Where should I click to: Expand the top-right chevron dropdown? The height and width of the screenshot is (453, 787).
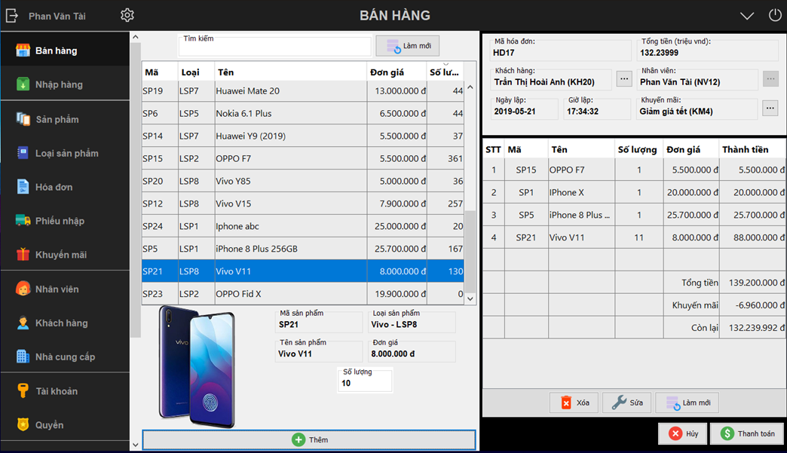point(747,16)
